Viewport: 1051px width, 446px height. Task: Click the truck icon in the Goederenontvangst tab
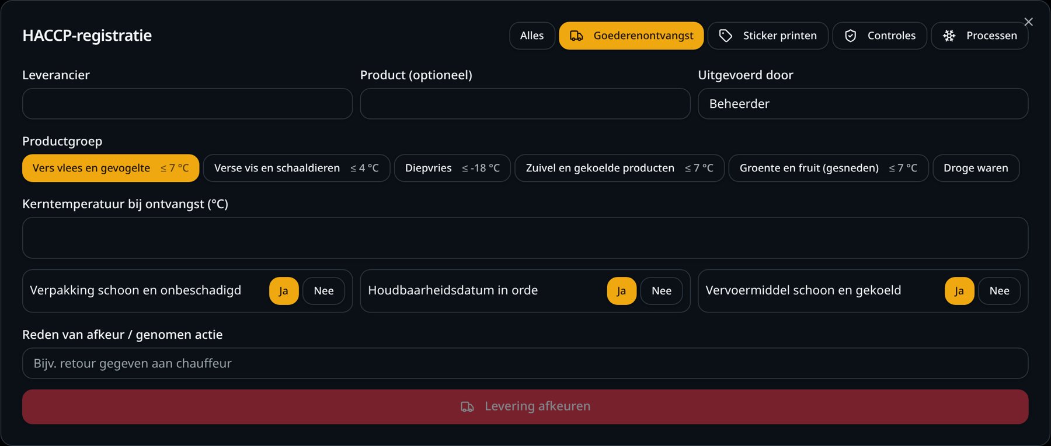[576, 36]
